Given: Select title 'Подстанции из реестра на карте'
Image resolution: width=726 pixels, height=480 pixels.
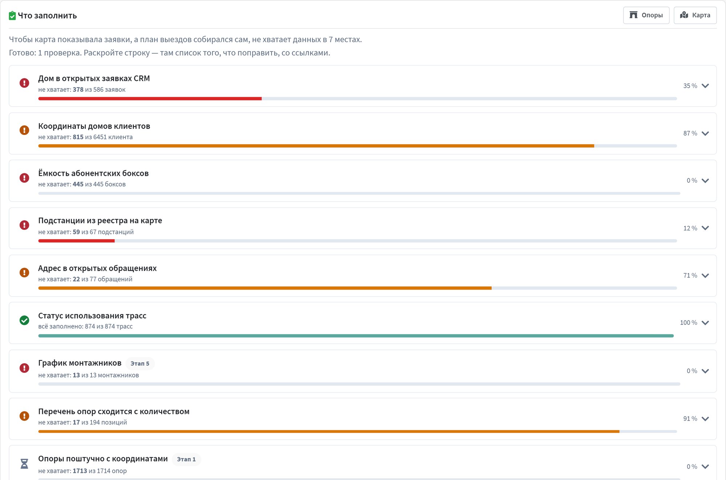Looking at the screenshot, I should pyautogui.click(x=100, y=221).
